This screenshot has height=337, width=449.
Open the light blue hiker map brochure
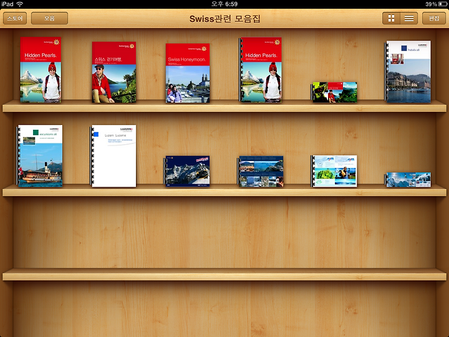click(x=334, y=171)
